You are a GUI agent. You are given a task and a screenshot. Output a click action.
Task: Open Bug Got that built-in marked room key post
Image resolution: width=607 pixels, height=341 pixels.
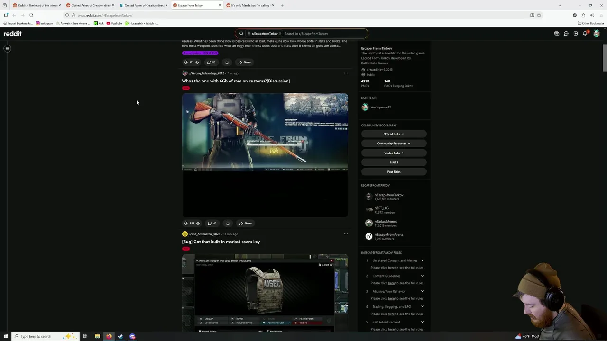click(x=221, y=242)
